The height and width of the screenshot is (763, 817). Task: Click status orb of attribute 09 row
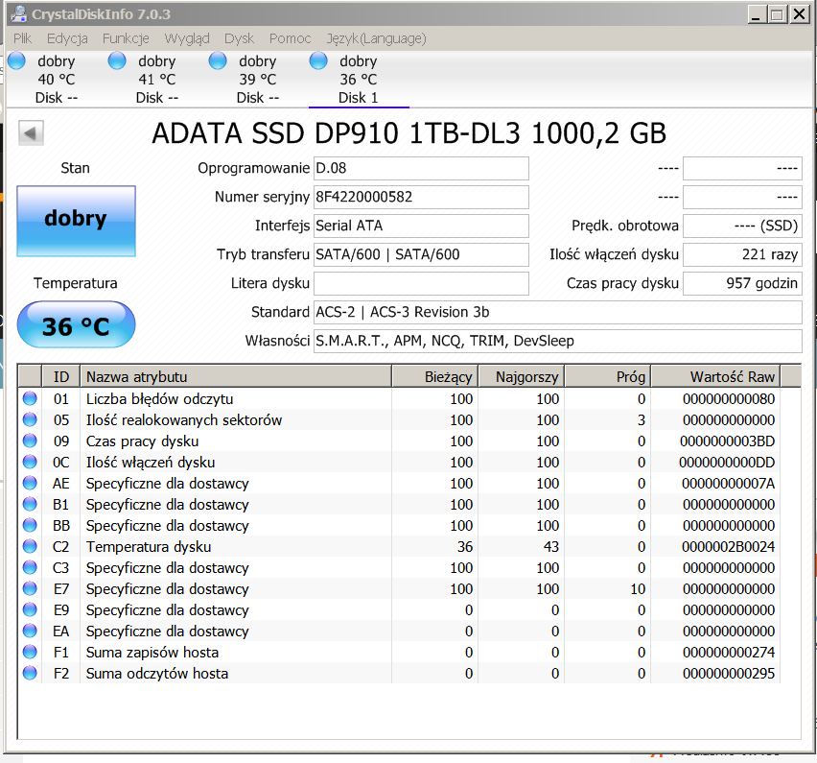(x=30, y=441)
